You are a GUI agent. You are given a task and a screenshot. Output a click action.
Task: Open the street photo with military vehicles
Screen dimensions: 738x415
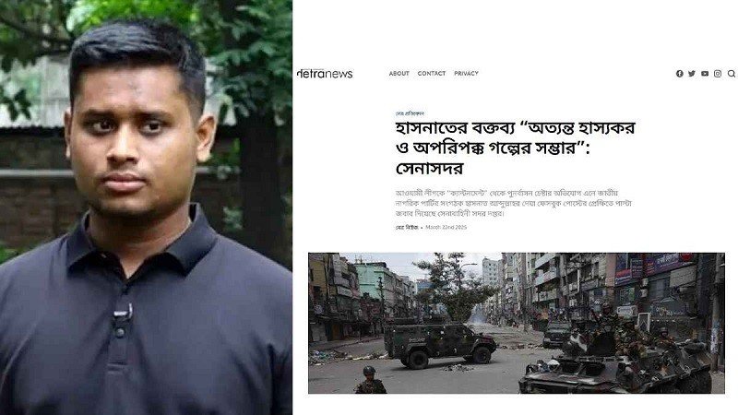point(517,323)
